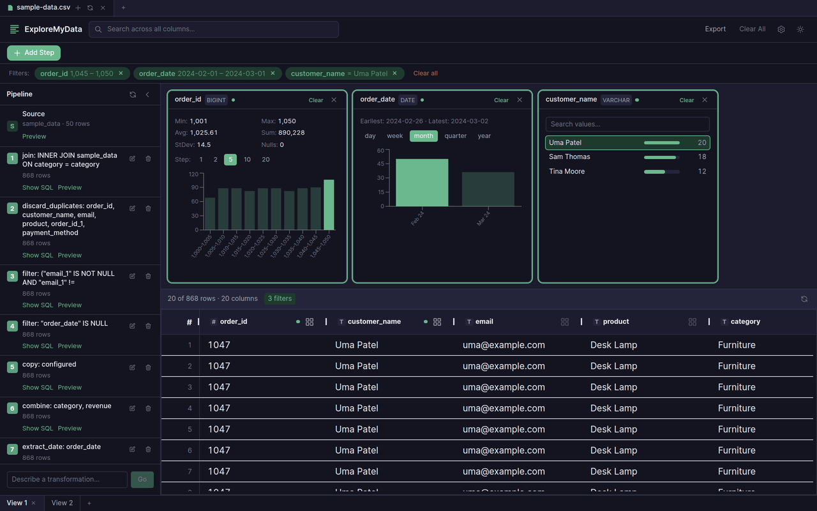Viewport: 817px width, 511px height.
Task: Toggle the green dot beside customer_name header
Action: pyautogui.click(x=425, y=321)
